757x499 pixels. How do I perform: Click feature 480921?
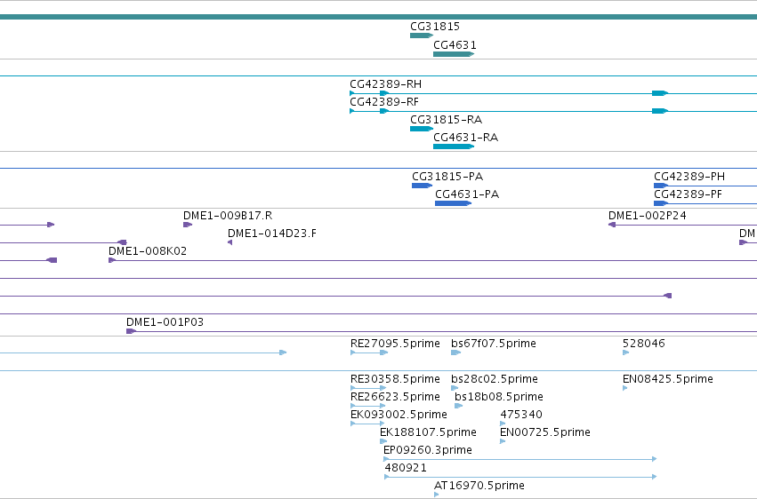click(x=406, y=468)
